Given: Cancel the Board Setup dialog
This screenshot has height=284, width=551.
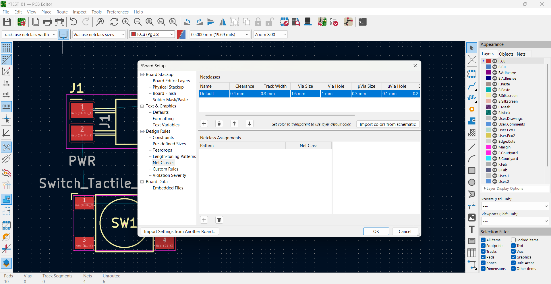Looking at the screenshot, I should [405, 231].
